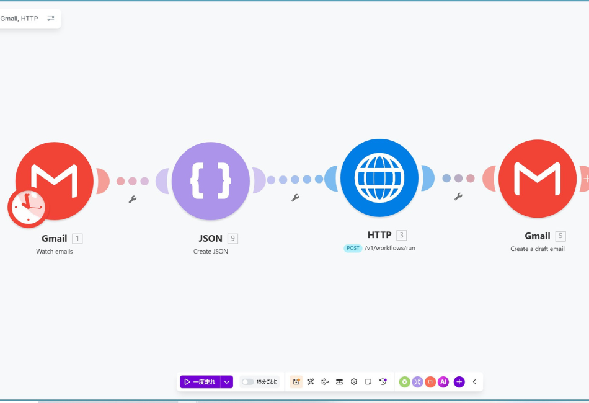Click the notes icon
Viewport: 589px width, 403px height.
pos(368,381)
